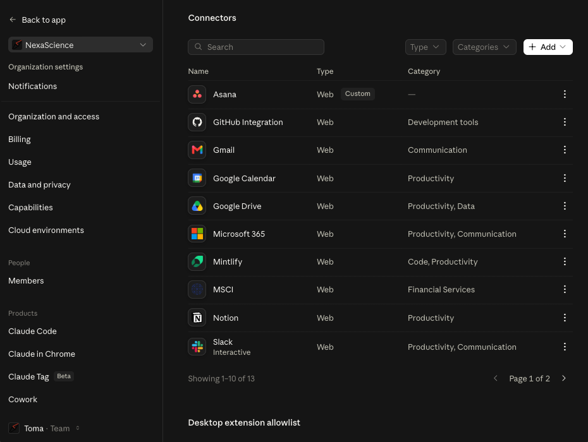
Task: Open the three-dot menu for Asana
Action: pos(565,94)
